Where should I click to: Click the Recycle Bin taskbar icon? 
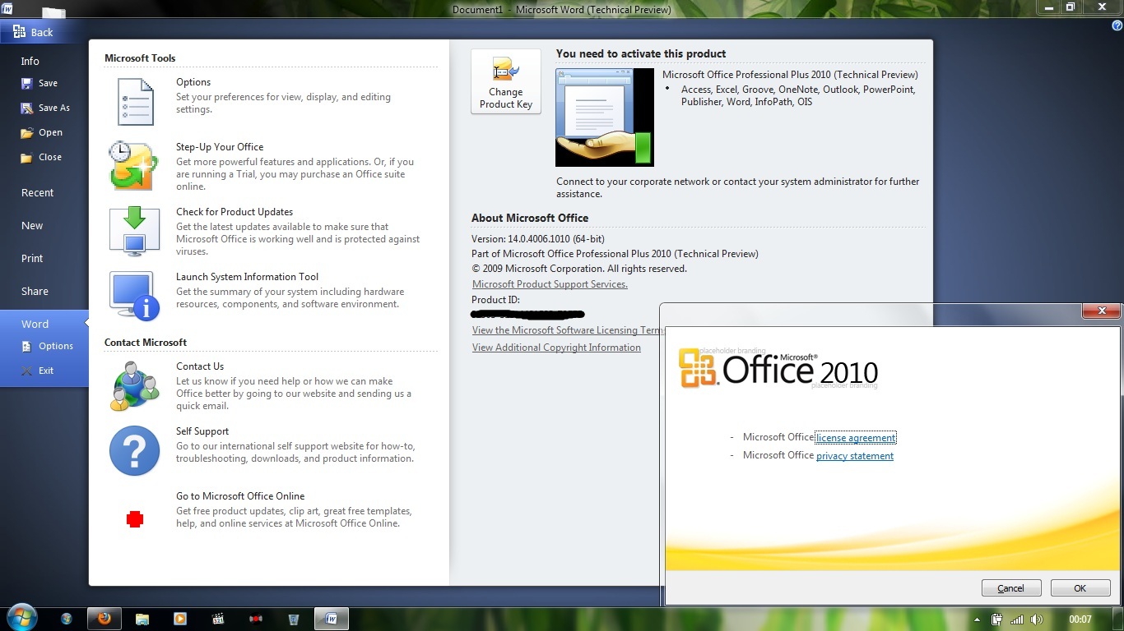[294, 619]
